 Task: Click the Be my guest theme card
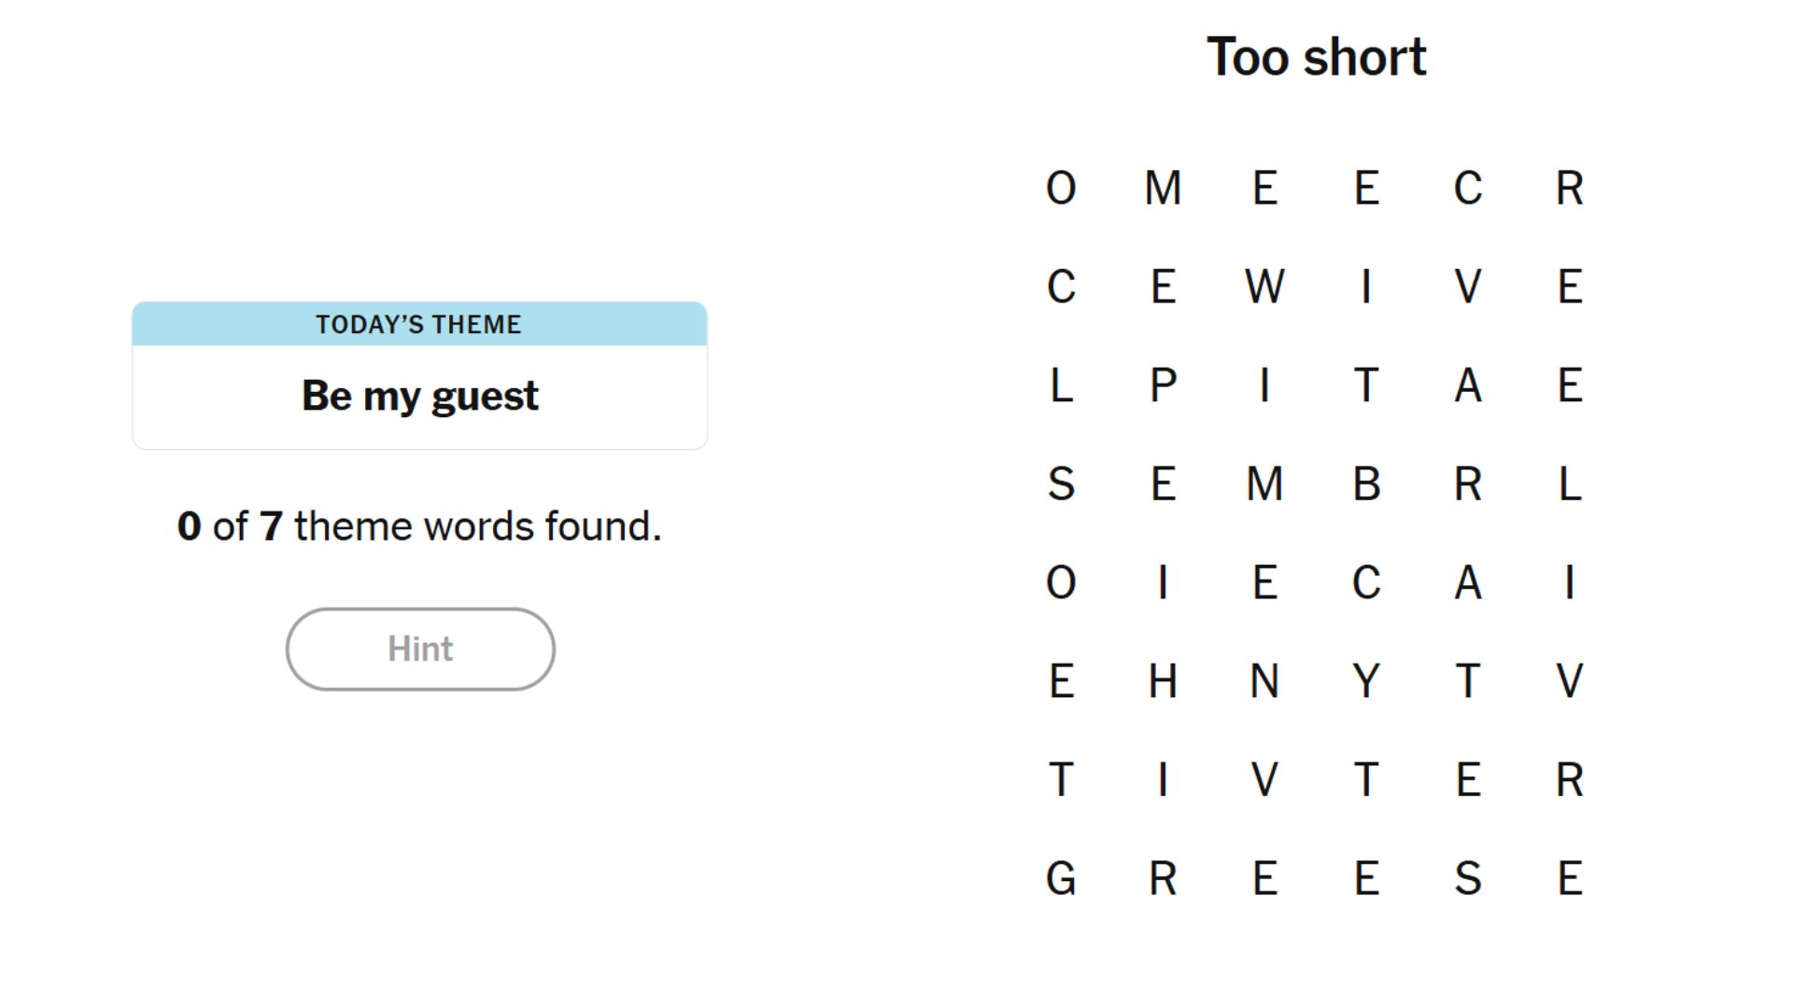coord(419,395)
